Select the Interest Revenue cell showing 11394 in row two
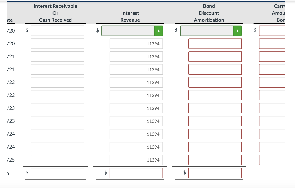The image size is (295, 188). click(x=136, y=43)
